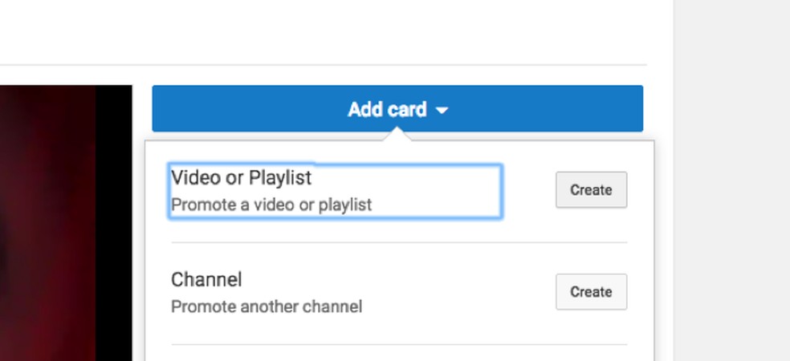
Task: Open the Add card dropdown
Action: 397,109
